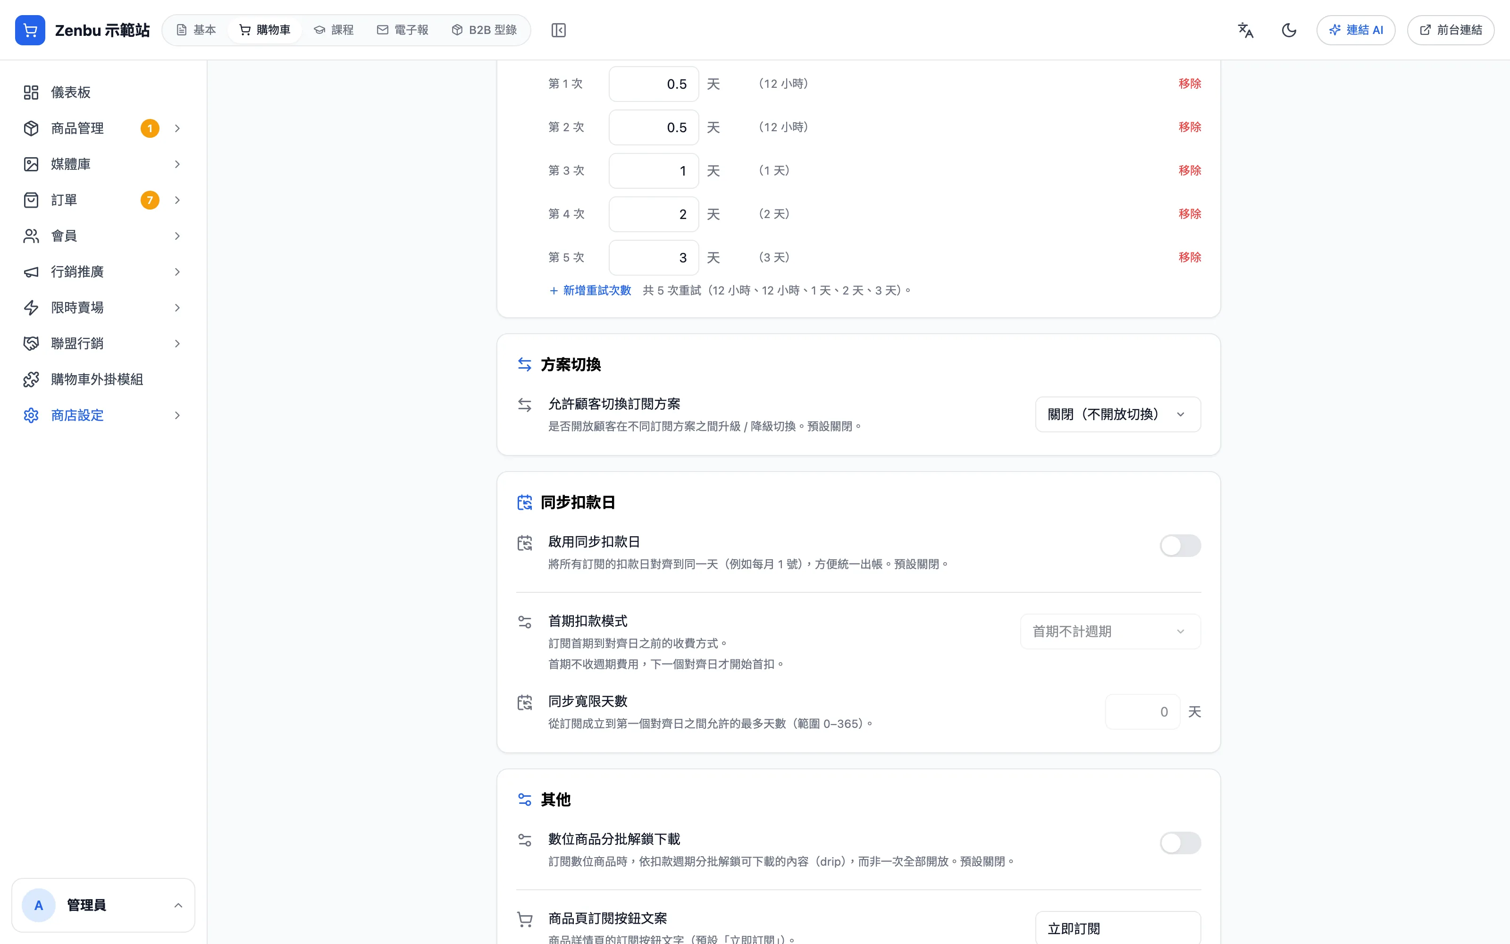Click the Zenbu shopping cart logo

coord(30,30)
